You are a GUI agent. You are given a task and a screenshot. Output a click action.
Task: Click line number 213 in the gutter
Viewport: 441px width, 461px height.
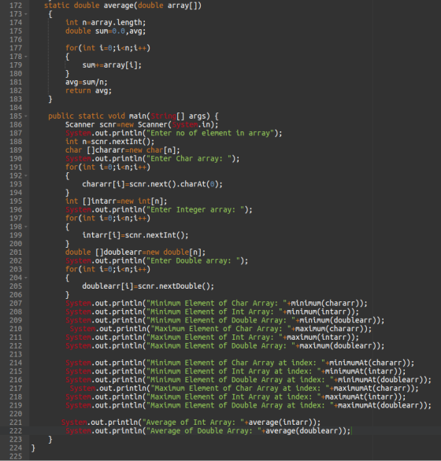16,355
